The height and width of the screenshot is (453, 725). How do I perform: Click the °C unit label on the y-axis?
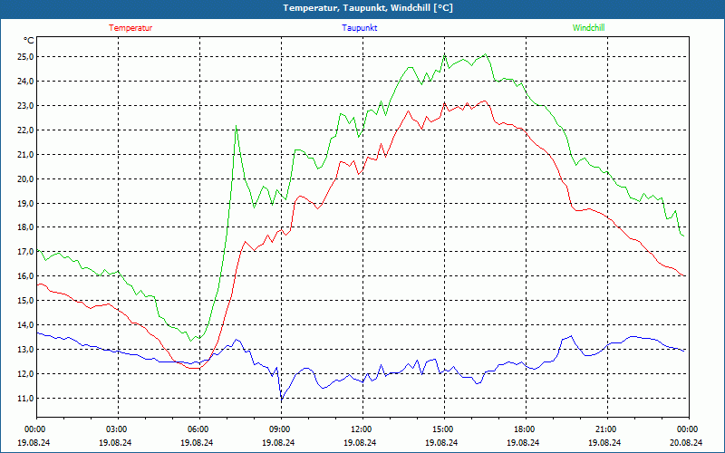[x=28, y=41]
